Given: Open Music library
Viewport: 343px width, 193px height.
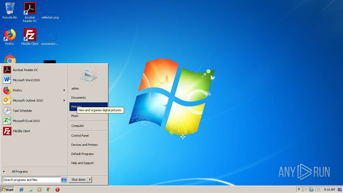Looking at the screenshot, I should pos(88,116).
